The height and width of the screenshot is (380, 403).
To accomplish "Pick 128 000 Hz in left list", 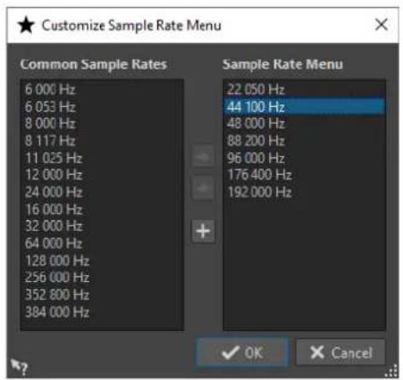I will 102,260.
